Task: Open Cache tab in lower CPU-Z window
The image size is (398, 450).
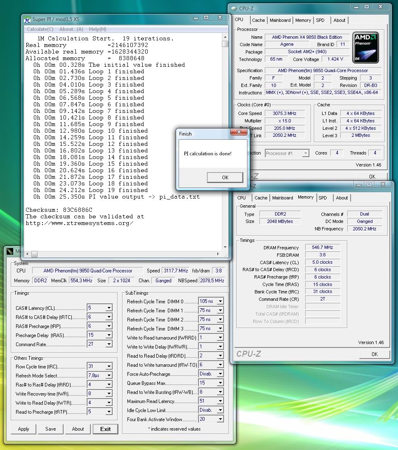Action: click(261, 198)
